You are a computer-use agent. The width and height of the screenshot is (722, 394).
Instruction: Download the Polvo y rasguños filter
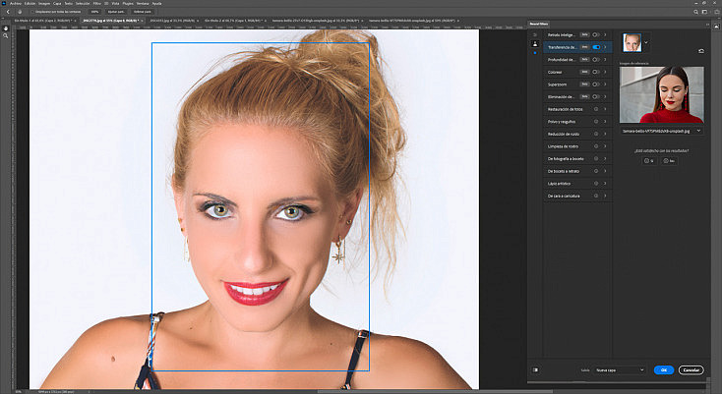596,122
